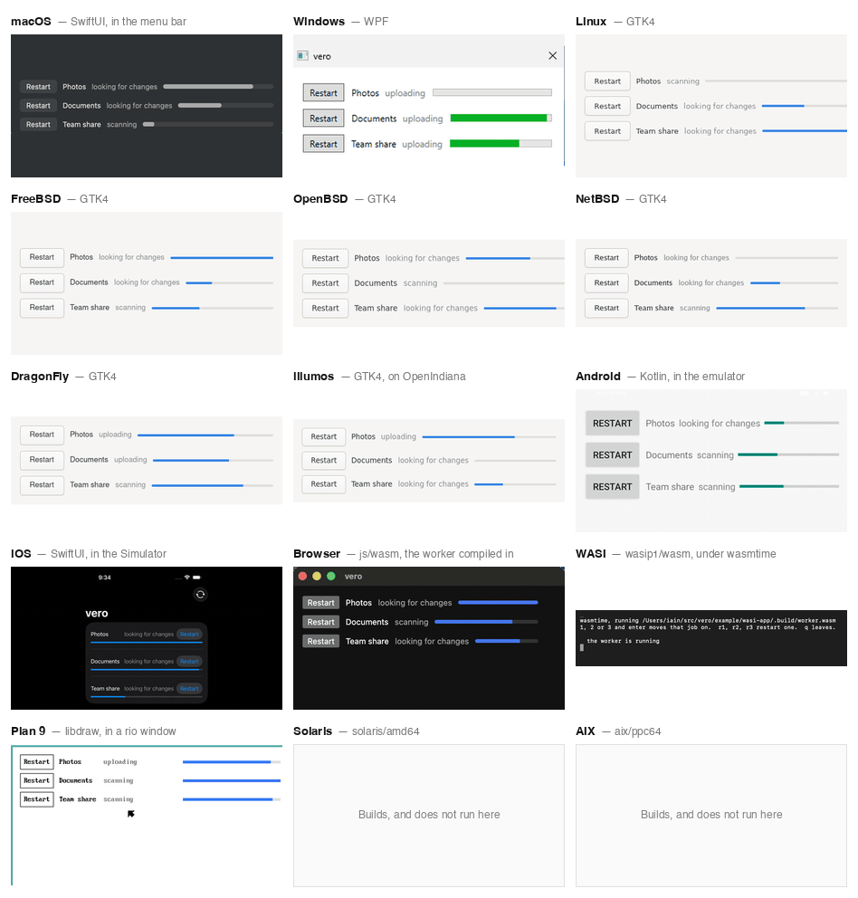Viewport: 858px width, 898px height.
Task: Click the Photos progress bar in FreeBSD panel
Action: 222,258
